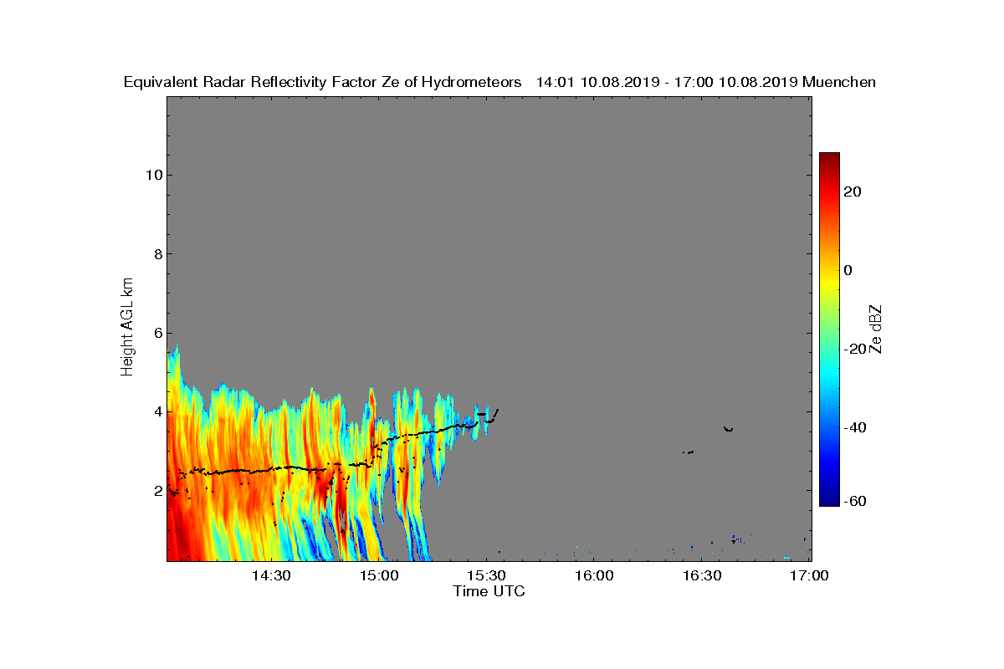Click the 16:30 time tick label

(x=702, y=575)
